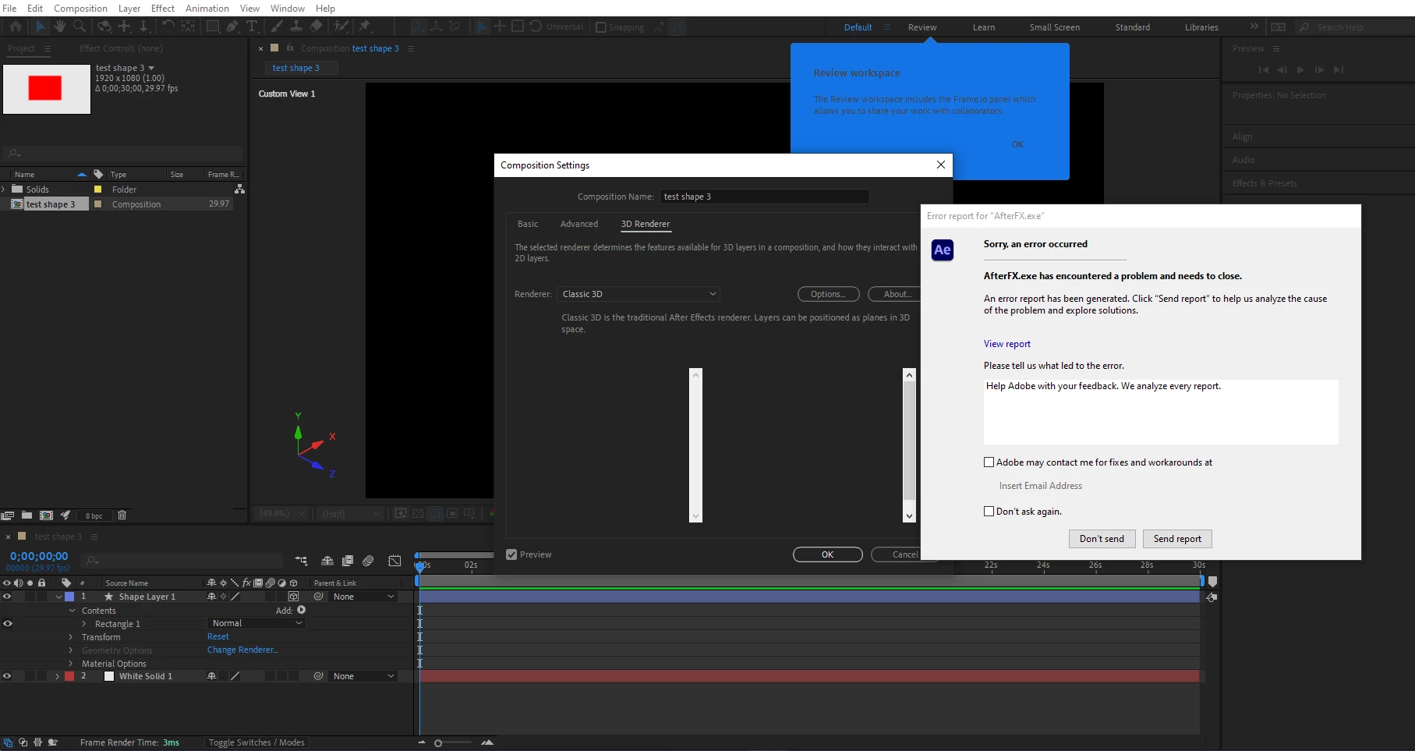This screenshot has width=1415, height=751.
Task: Toggle 3D layer switch for Shape Layer 1
Action: click(293, 597)
